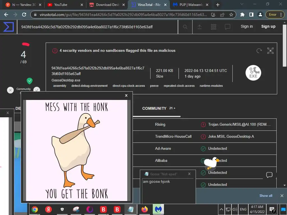Close the goose meme window
The height and width of the screenshot is (215, 287).
(x=126, y=96)
